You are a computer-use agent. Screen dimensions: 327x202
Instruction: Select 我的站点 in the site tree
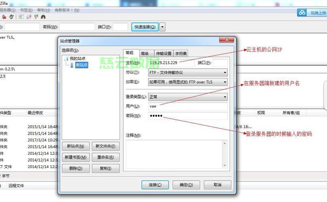click(77, 59)
